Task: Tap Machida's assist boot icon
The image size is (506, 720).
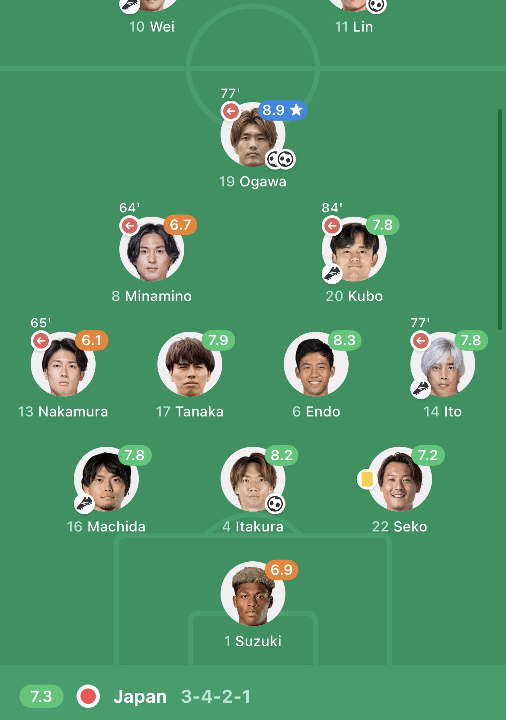Action: pos(84,504)
